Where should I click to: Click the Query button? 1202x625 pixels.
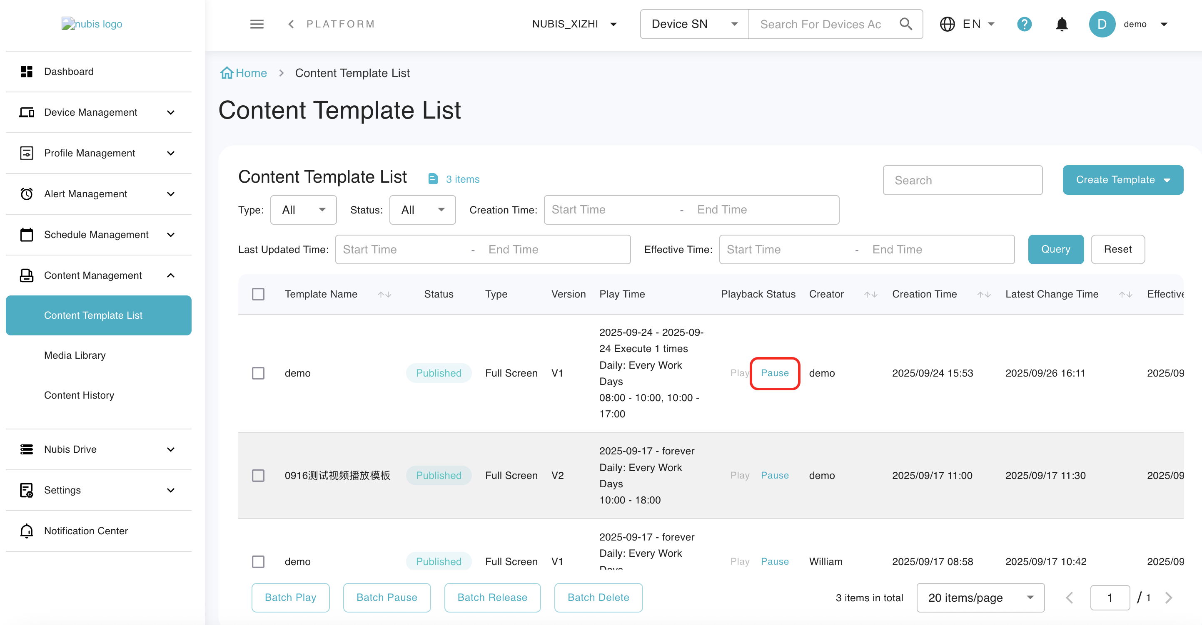click(x=1055, y=249)
